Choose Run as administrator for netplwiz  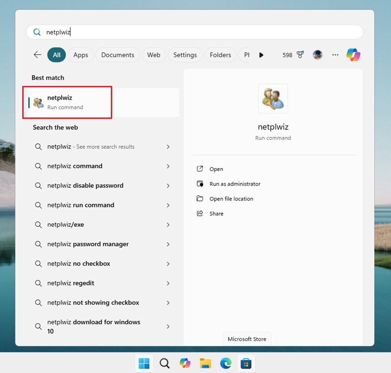(235, 184)
